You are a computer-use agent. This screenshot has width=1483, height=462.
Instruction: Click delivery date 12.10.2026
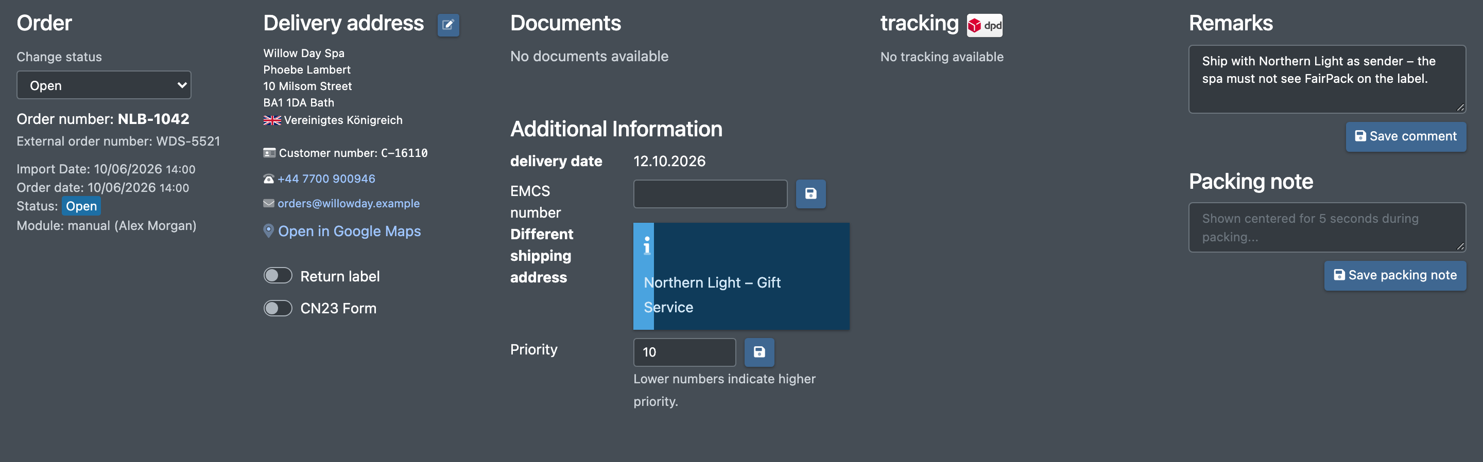[669, 161]
